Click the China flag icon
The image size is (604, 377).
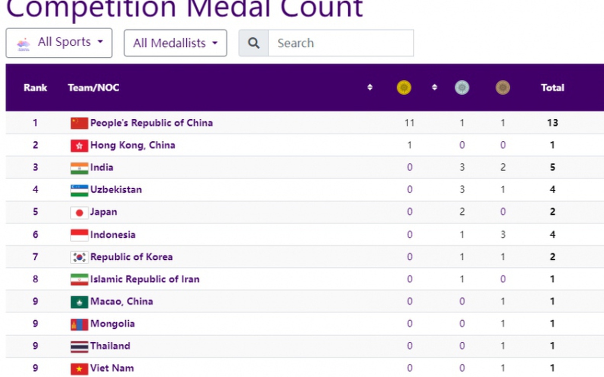click(79, 123)
